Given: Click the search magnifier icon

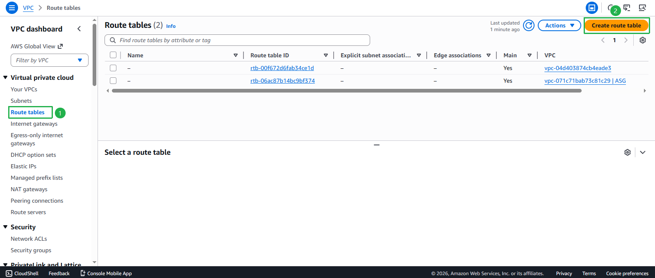Looking at the screenshot, I should coord(113,40).
